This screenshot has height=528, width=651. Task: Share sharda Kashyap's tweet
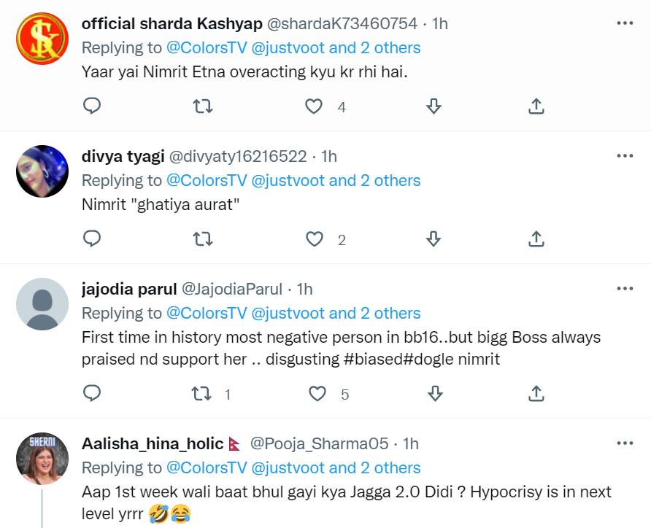point(536,106)
